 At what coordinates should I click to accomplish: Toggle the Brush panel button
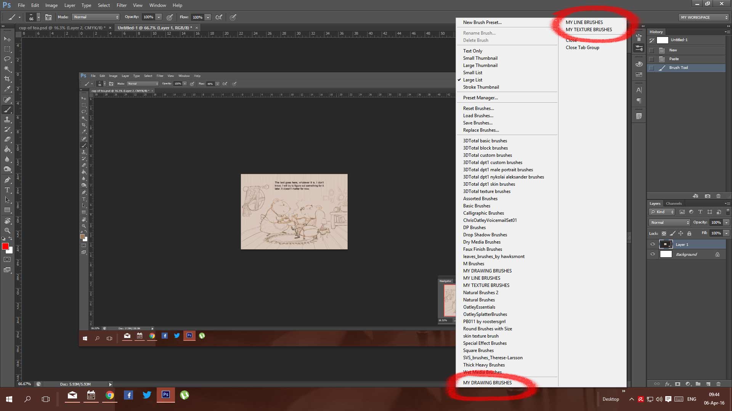click(x=48, y=17)
